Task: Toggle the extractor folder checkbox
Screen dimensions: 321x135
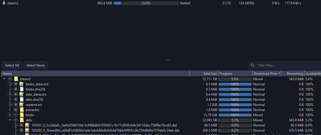Action: pyautogui.click(x=16, y=110)
